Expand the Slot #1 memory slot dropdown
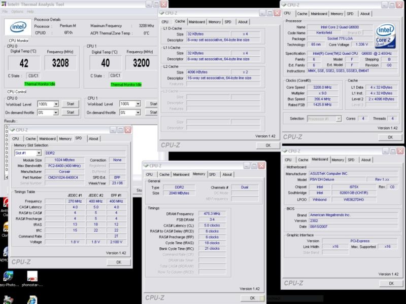The image size is (406, 304). 39,153
